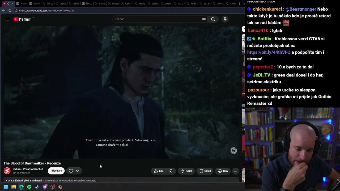
Task: Click the video title The Blood of Dawnwalker
Action: point(32,163)
